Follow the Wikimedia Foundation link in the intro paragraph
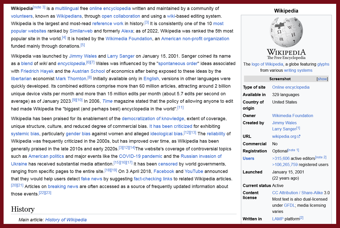 click(x=129, y=39)
